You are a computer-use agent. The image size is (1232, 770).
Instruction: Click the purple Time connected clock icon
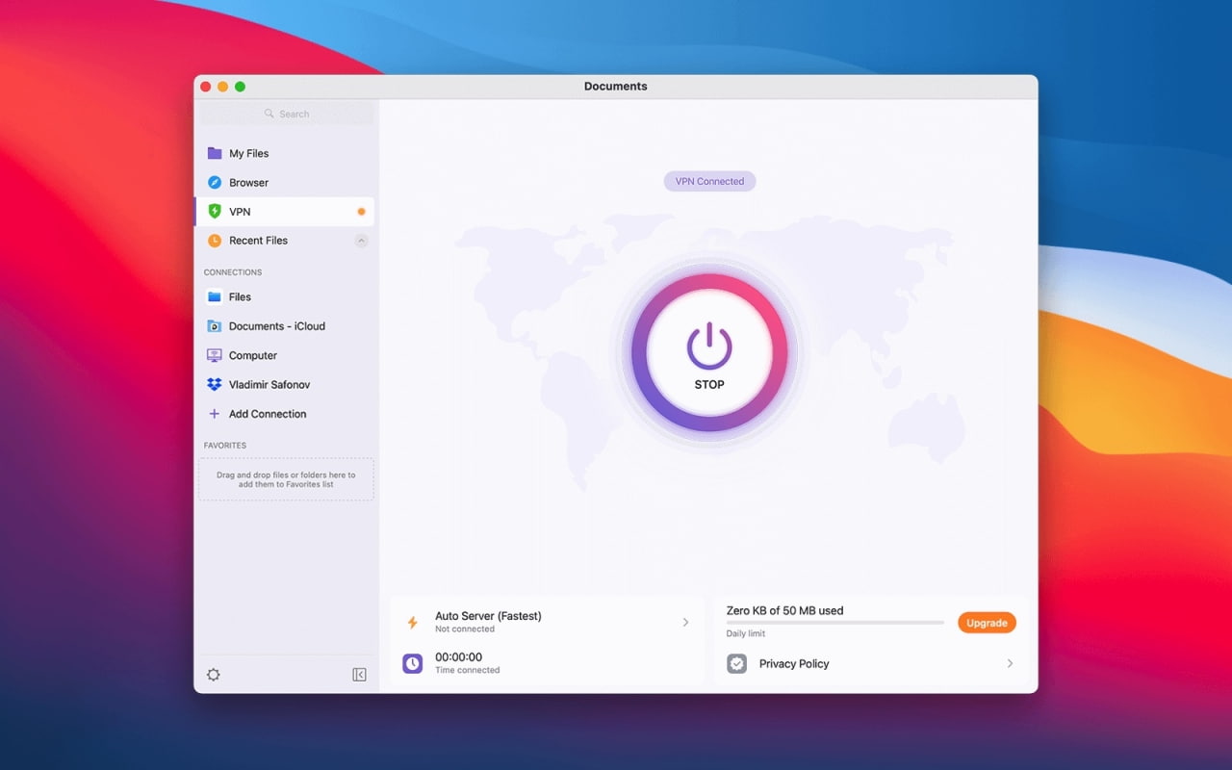[412, 663]
